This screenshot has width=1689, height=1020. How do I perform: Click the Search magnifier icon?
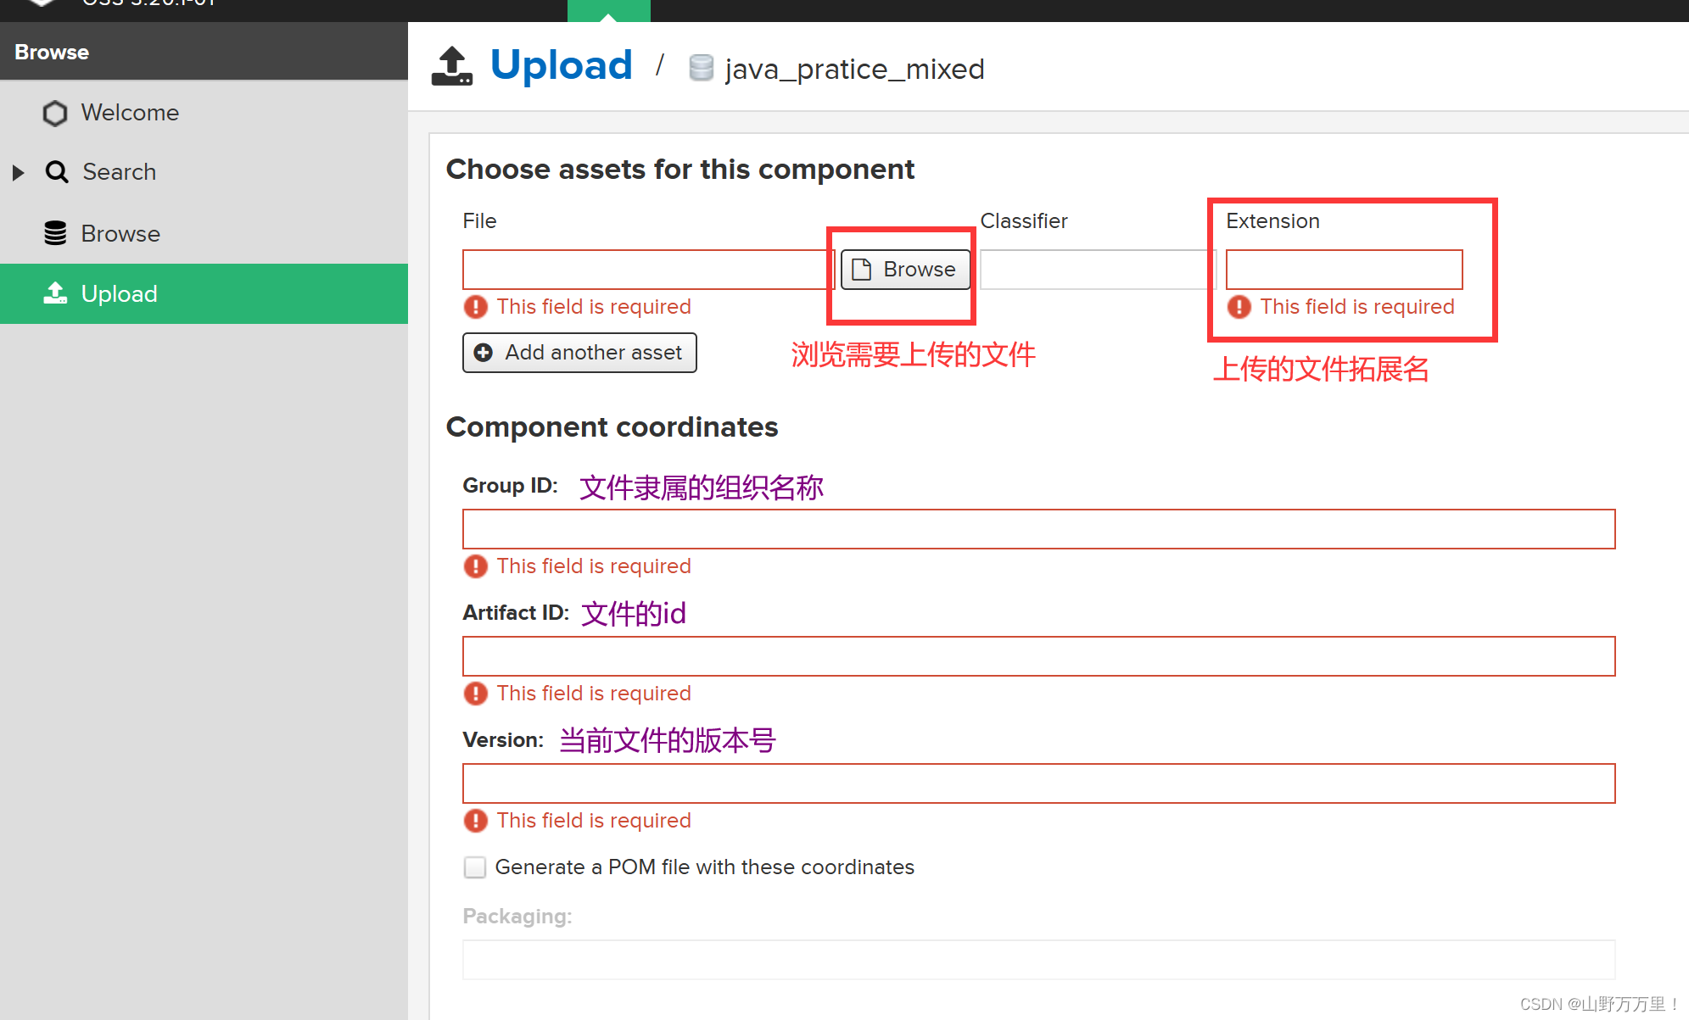[56, 172]
